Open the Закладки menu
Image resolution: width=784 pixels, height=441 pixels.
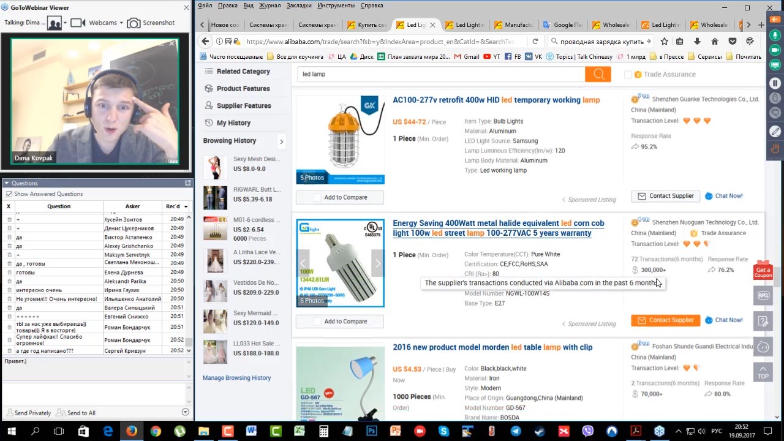(x=299, y=6)
